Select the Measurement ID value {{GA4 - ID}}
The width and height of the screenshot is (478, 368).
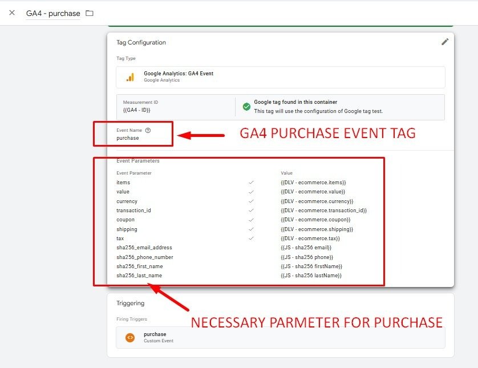tap(136, 110)
